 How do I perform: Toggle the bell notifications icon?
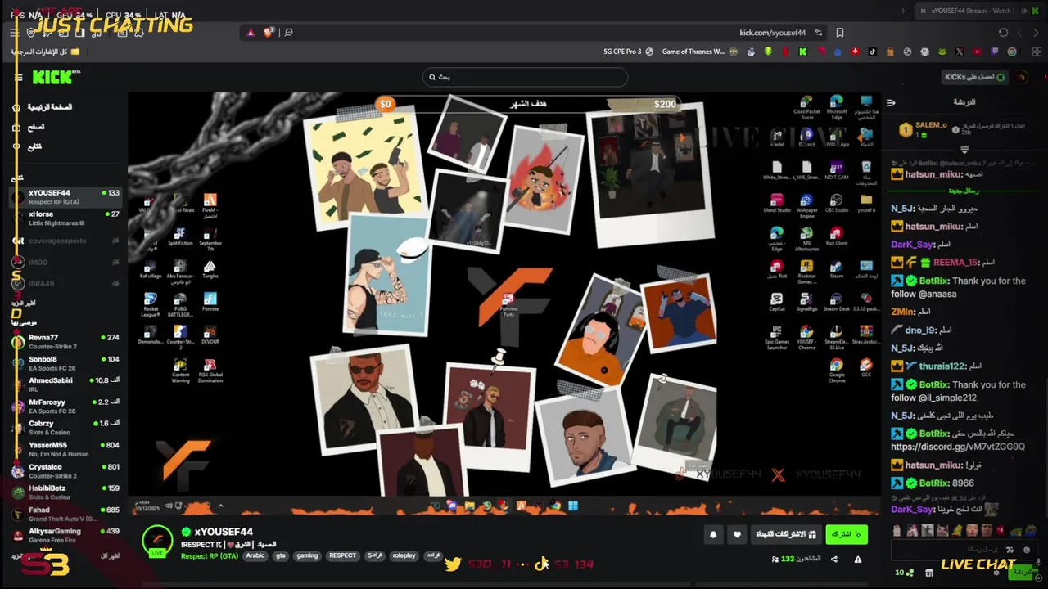713,534
